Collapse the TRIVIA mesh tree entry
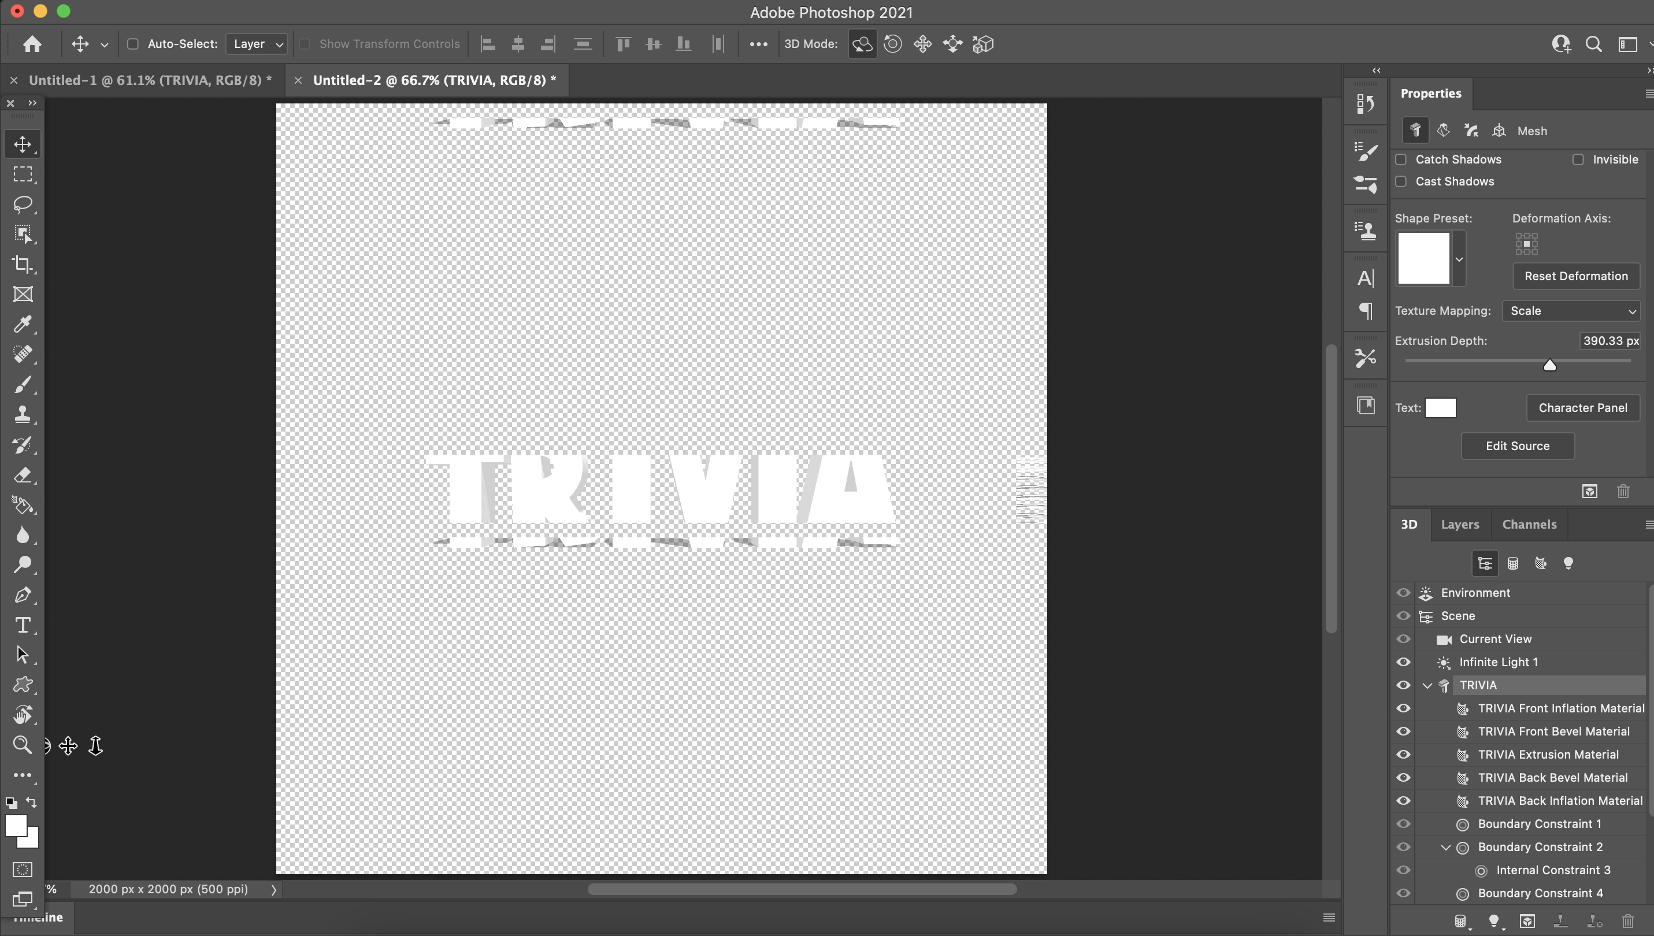 click(1427, 685)
